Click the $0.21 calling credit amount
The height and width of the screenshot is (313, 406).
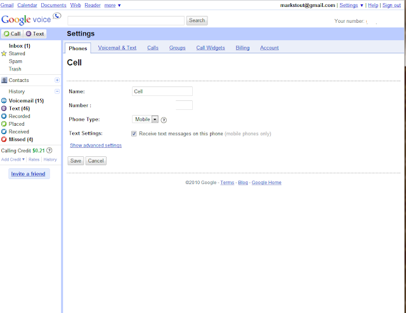(39, 150)
